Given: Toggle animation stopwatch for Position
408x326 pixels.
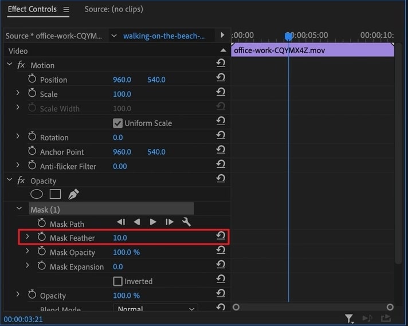Looking at the screenshot, I should click(32, 78).
